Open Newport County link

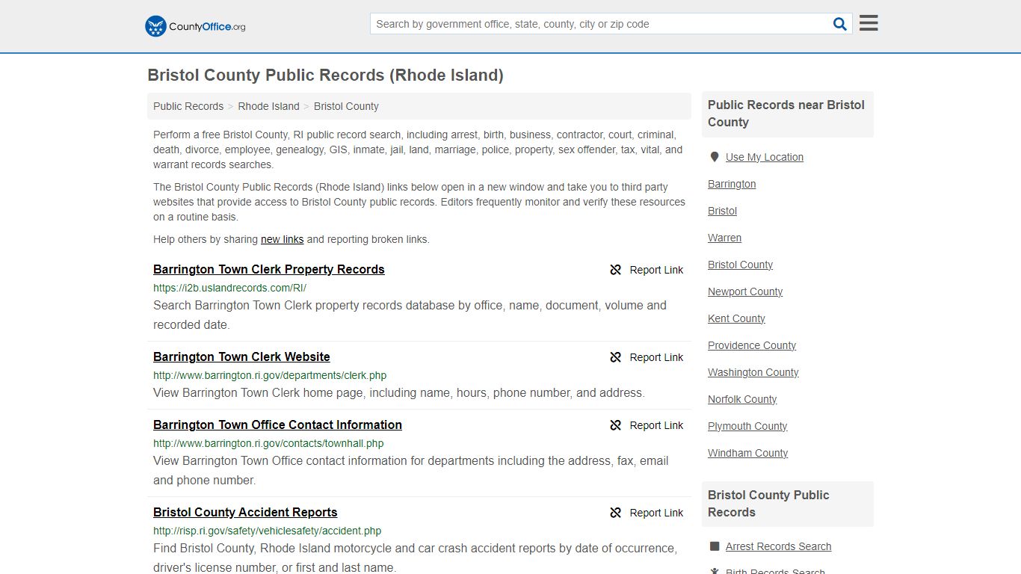click(x=745, y=291)
